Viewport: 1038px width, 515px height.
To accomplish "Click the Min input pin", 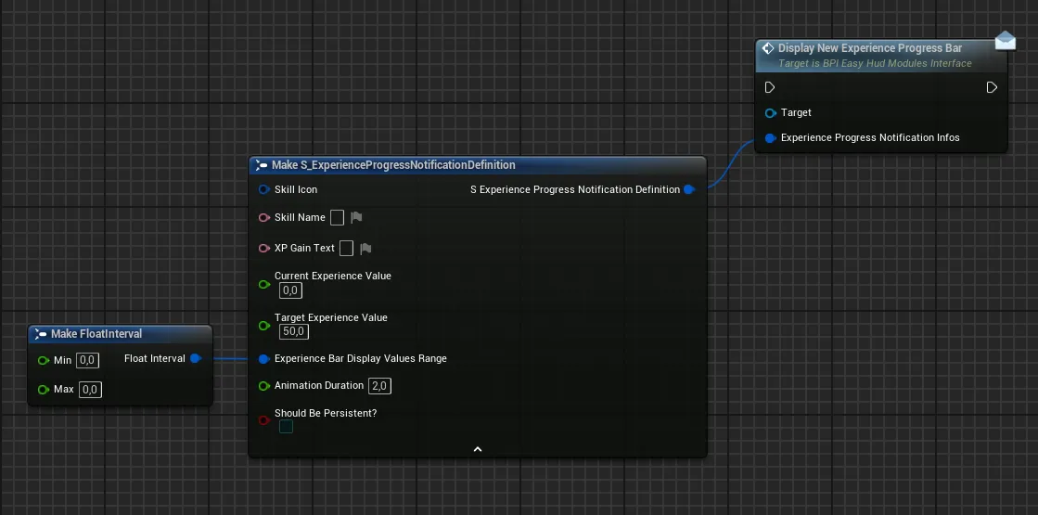I will 44,361.
